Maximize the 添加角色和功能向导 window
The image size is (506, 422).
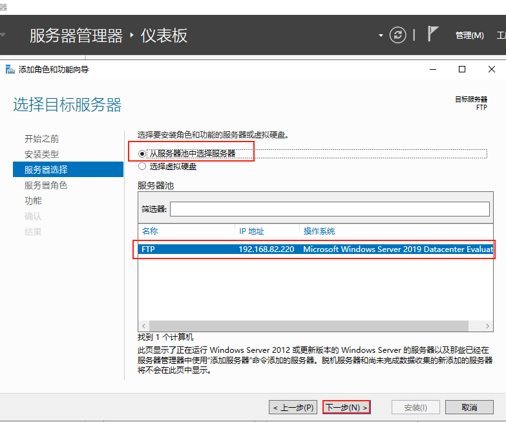[462, 69]
